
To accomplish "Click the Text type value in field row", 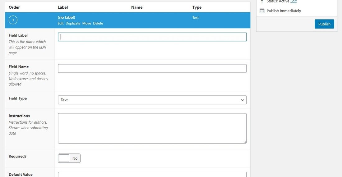I will tap(196, 18).
